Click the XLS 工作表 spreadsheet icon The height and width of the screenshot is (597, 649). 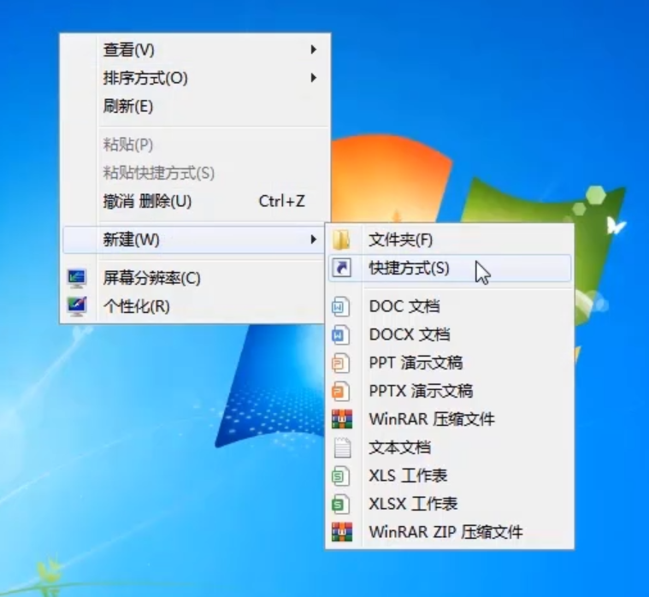pos(341,476)
